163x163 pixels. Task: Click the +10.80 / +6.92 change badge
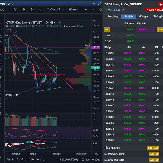pos(154,10)
